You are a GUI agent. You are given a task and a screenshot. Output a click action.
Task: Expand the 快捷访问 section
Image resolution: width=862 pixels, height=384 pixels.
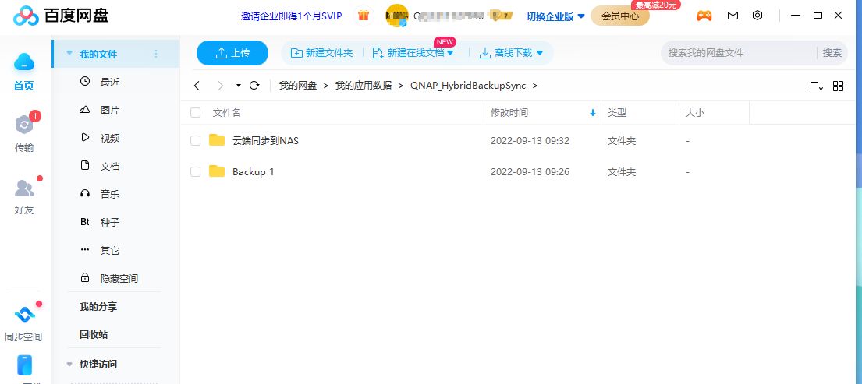(x=69, y=365)
